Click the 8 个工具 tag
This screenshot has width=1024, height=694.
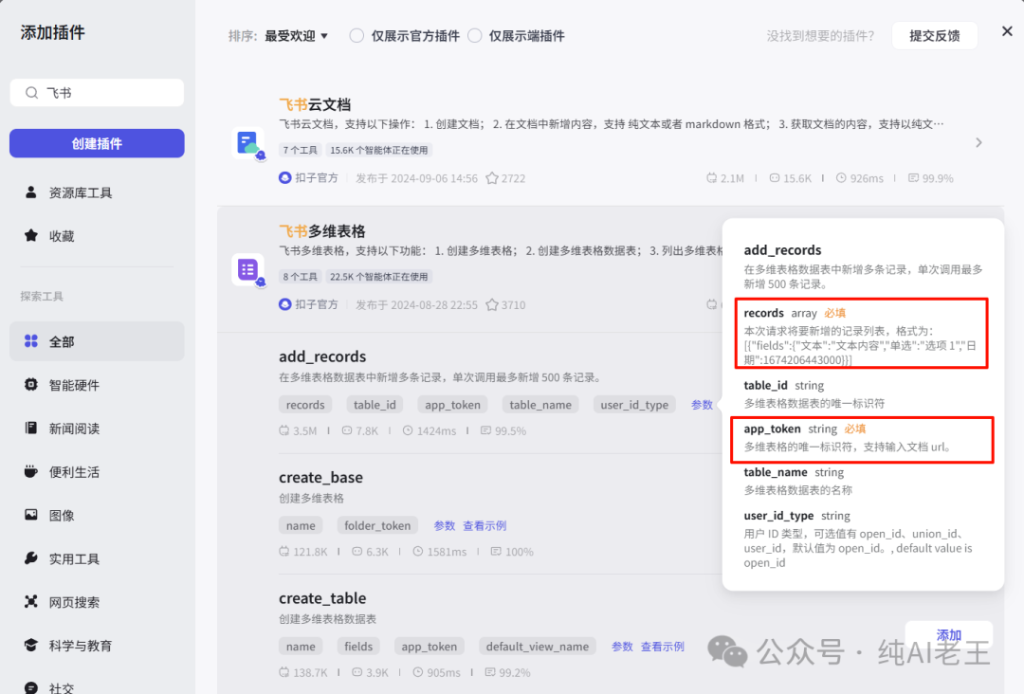tap(300, 277)
